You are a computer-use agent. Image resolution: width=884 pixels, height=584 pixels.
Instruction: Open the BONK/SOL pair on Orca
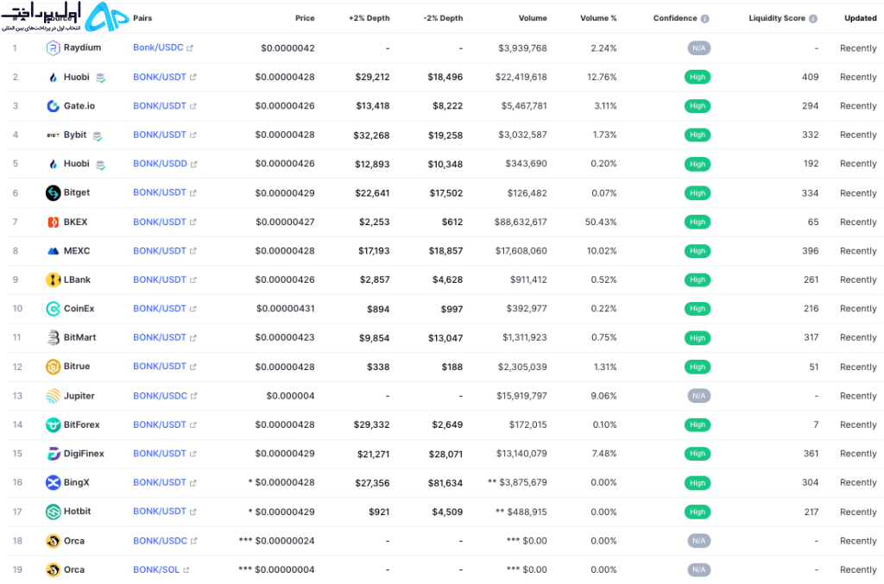point(156,569)
